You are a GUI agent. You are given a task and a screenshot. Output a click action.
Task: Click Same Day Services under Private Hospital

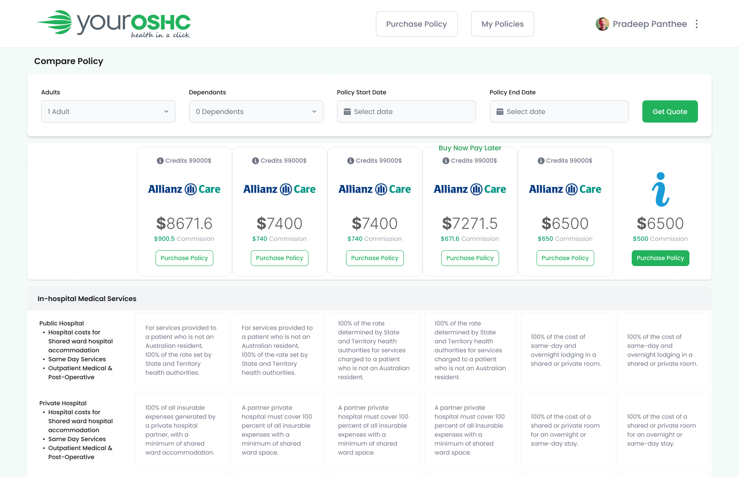pos(77,439)
